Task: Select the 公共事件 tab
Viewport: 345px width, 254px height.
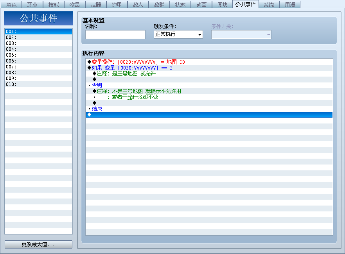Action: [x=246, y=4]
